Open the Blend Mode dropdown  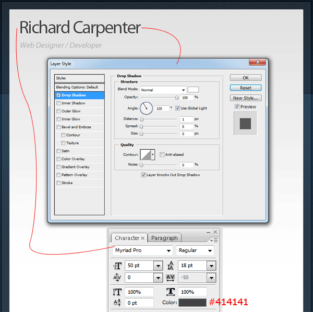[x=163, y=90]
